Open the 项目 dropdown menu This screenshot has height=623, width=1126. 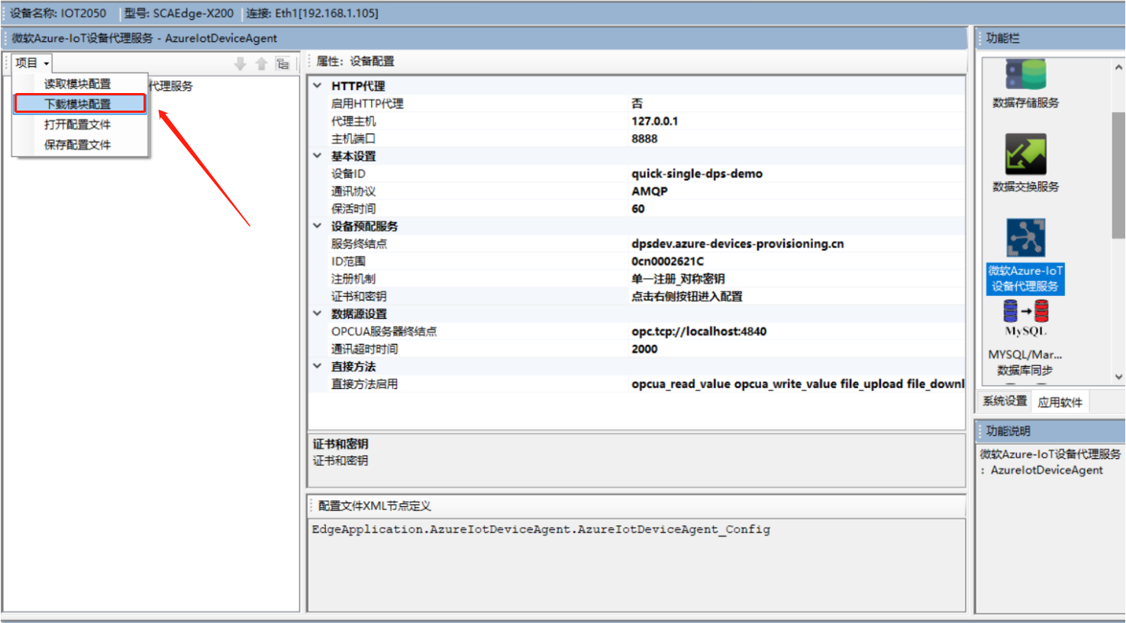(32, 63)
